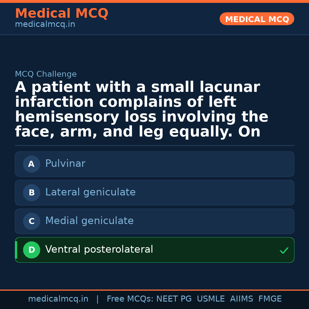Click the Medical MCQ logo heading
The image size is (309, 309).
coord(62,13)
